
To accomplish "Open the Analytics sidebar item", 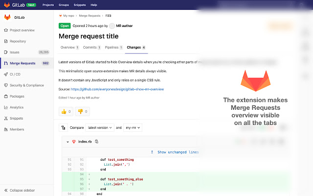I will tap(17, 107).
